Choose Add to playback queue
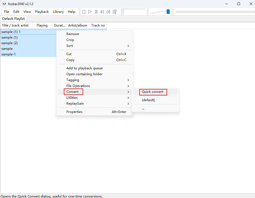Viewport: 255px width, 198px height. click(x=95, y=68)
